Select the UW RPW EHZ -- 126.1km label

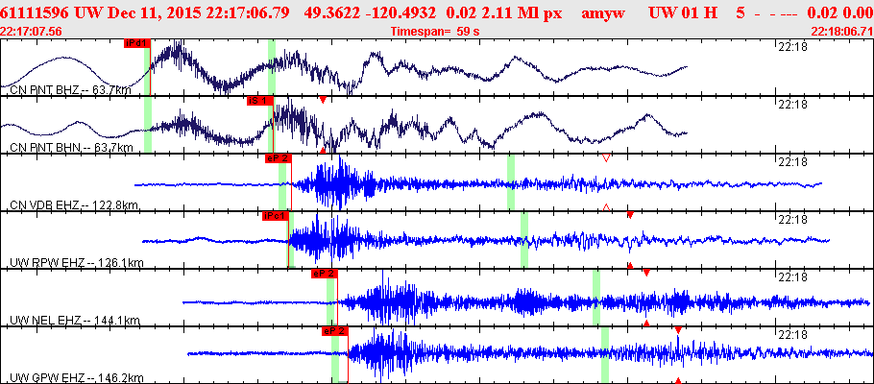pyautogui.click(x=75, y=263)
